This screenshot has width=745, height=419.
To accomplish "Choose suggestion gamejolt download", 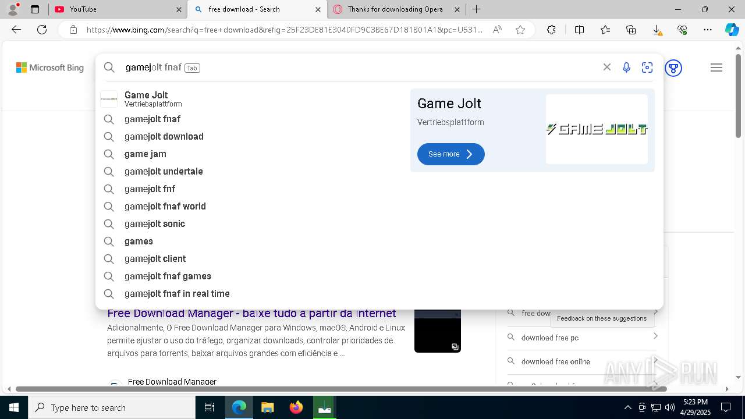I will (250, 136).
